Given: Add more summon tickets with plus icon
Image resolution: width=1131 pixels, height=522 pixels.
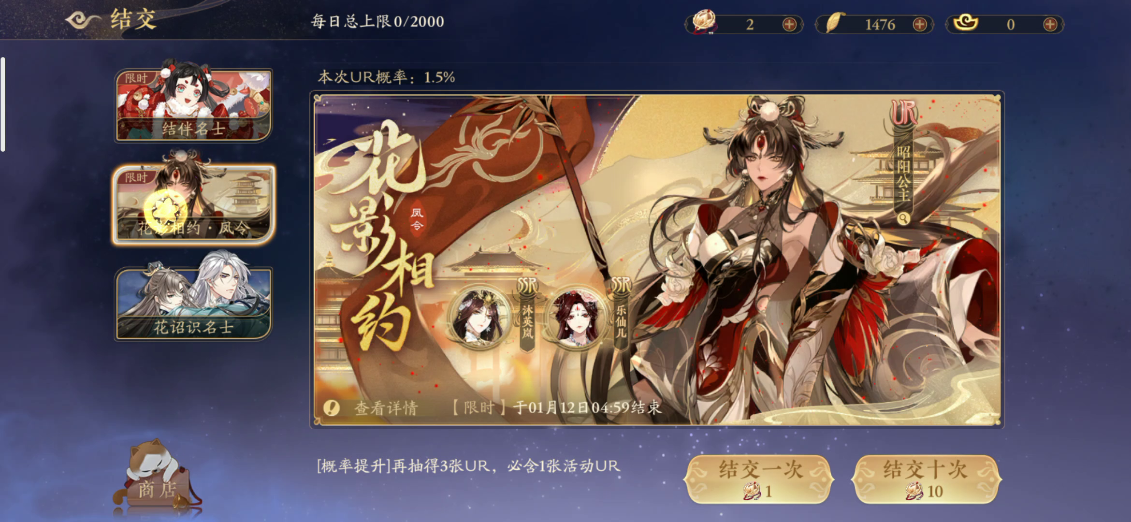Looking at the screenshot, I should click(x=789, y=24).
